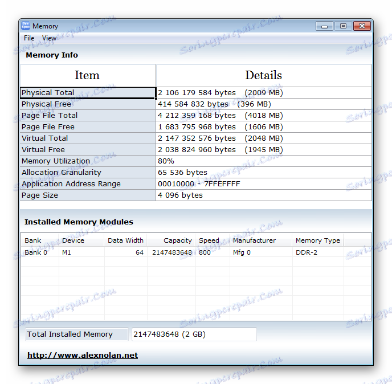Open the File menu
This screenshot has height=384, width=392.
click(29, 38)
